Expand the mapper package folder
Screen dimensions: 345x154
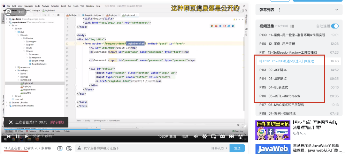[24, 41]
